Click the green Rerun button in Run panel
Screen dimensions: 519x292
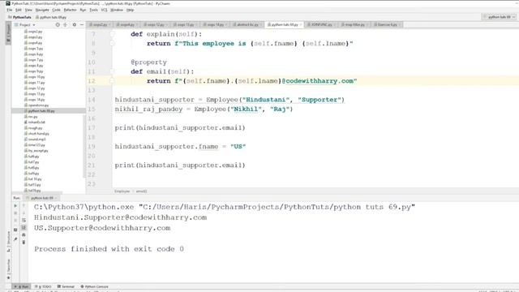point(15,206)
